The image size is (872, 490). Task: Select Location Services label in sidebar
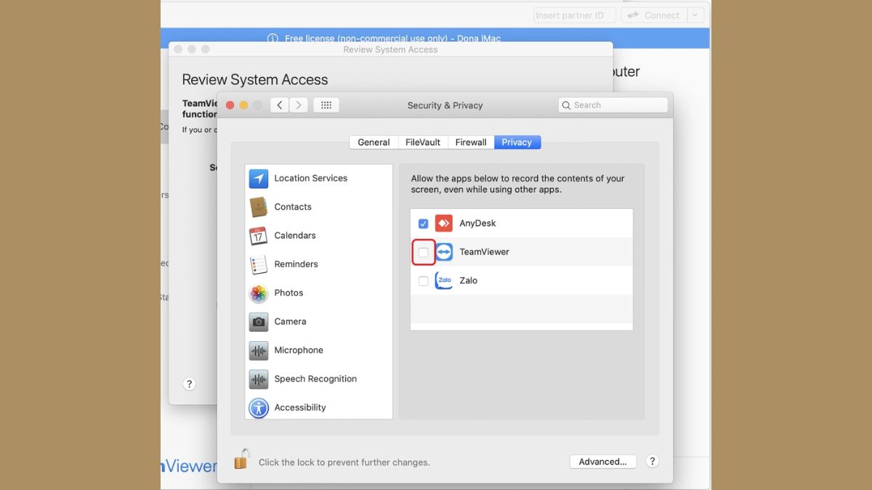pos(311,179)
